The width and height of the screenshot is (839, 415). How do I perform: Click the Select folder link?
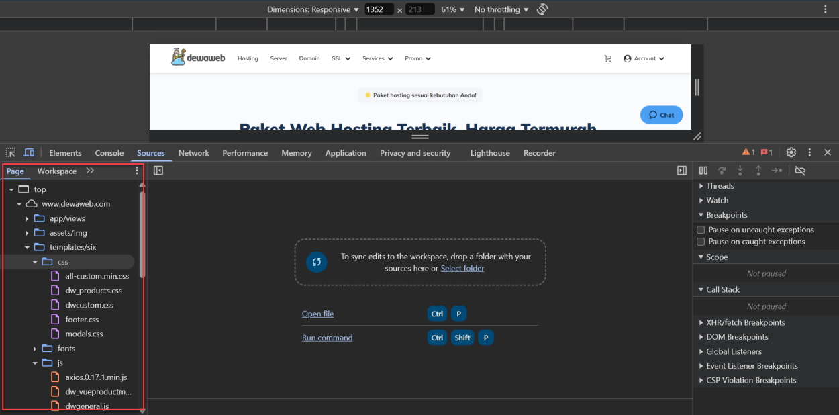[462, 268]
